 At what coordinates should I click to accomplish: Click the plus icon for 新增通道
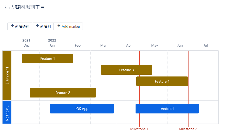(x=12, y=26)
